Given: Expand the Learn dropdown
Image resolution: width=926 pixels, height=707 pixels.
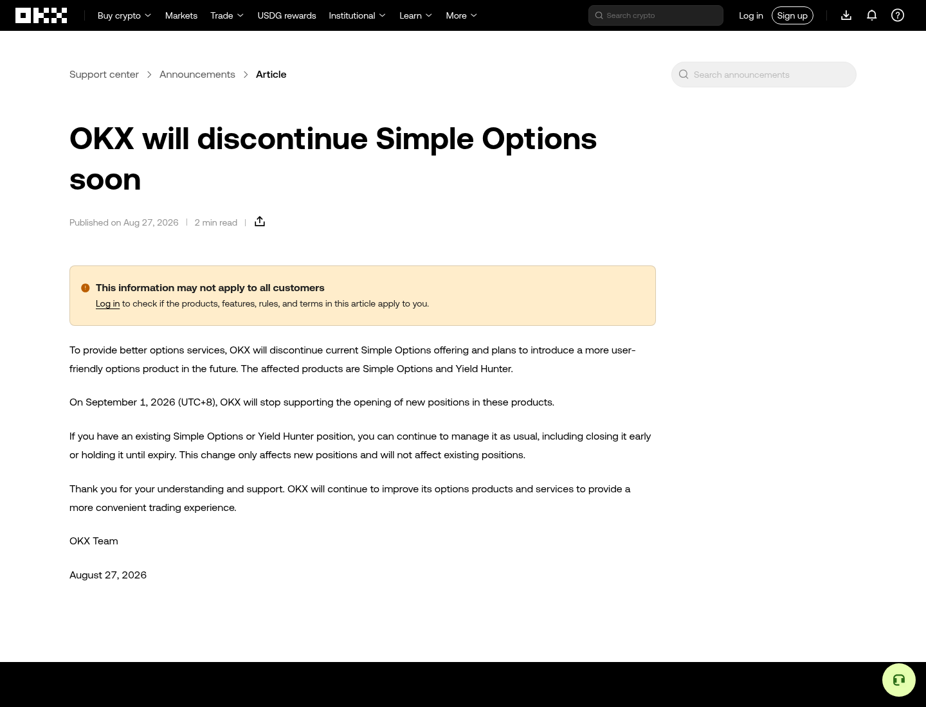Looking at the screenshot, I should (416, 15).
